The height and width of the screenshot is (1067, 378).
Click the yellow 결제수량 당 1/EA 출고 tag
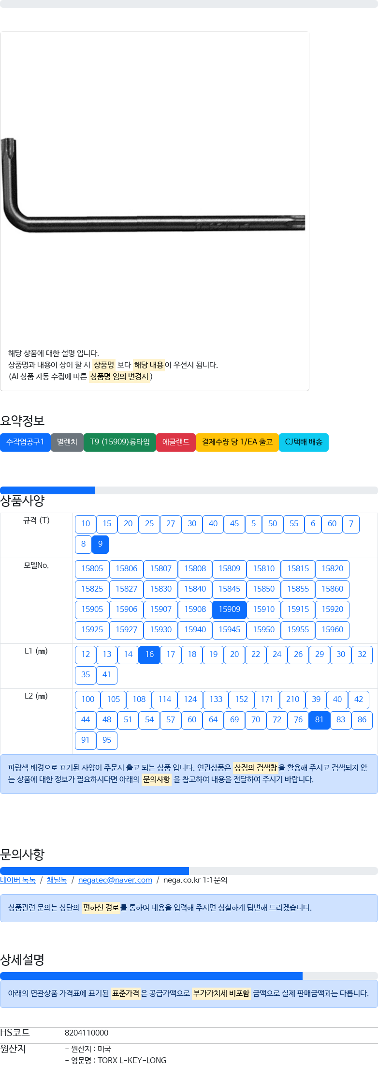(x=237, y=442)
